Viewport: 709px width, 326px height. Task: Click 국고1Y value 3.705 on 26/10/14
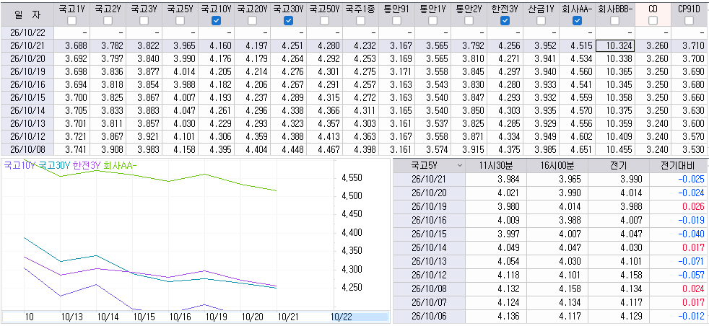pos(71,110)
